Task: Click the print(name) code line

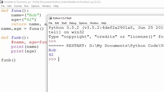Action: 25,47
